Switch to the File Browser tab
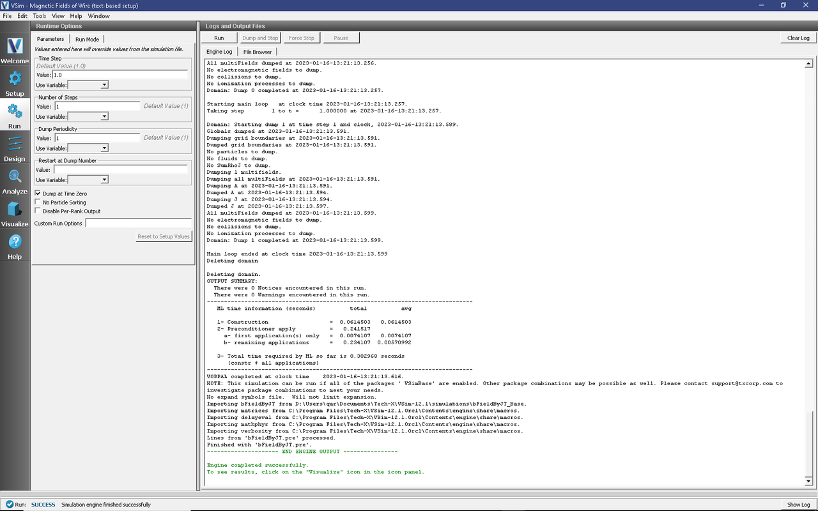The height and width of the screenshot is (511, 818). click(x=258, y=52)
